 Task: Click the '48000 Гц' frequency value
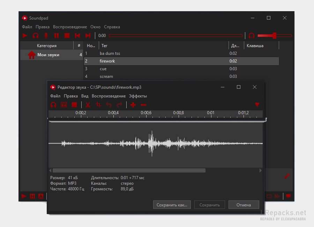click(76, 189)
